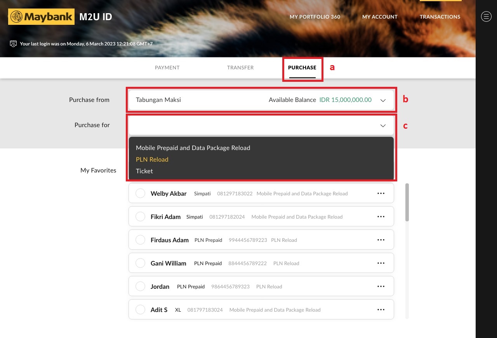Screen dimensions: 497x338
Task: Click Fikri Adam's number 081297182024
Action: point(227,217)
